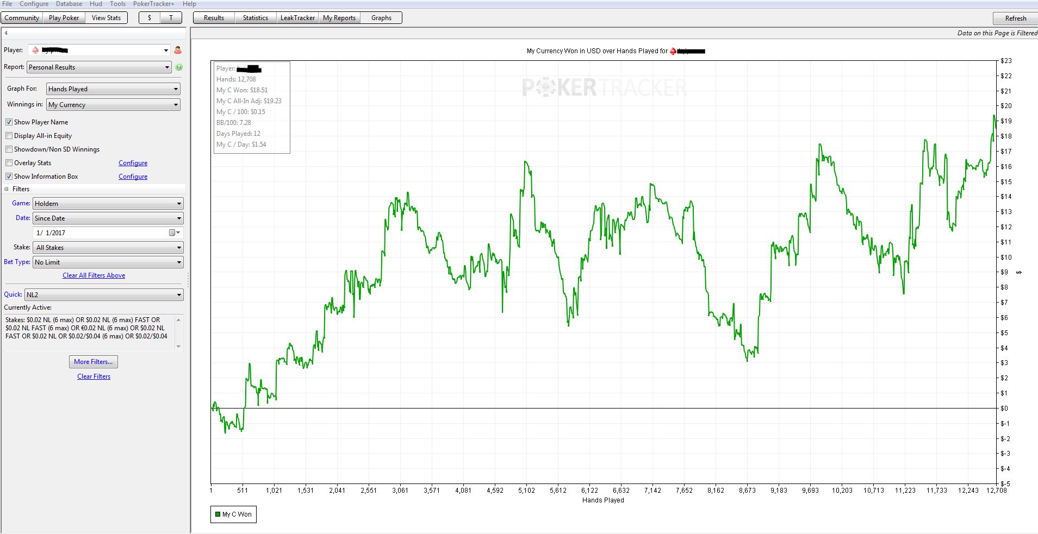
Task: Click Clear All Filters Above link
Action: (94, 275)
